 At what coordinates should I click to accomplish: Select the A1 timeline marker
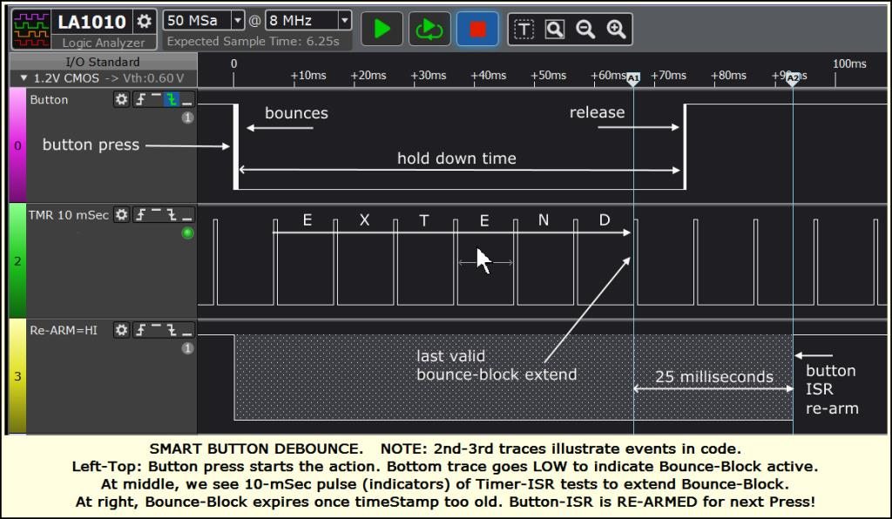(632, 78)
